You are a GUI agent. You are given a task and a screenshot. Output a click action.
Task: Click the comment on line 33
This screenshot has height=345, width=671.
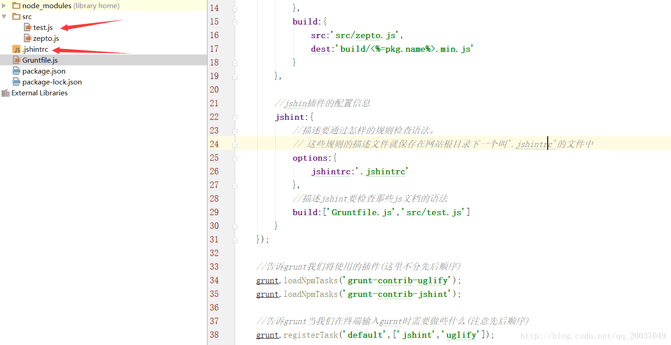pos(359,267)
